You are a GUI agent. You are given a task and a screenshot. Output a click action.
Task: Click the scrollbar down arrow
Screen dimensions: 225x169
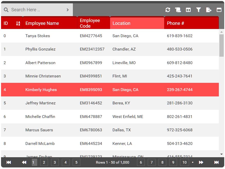tap(221, 154)
